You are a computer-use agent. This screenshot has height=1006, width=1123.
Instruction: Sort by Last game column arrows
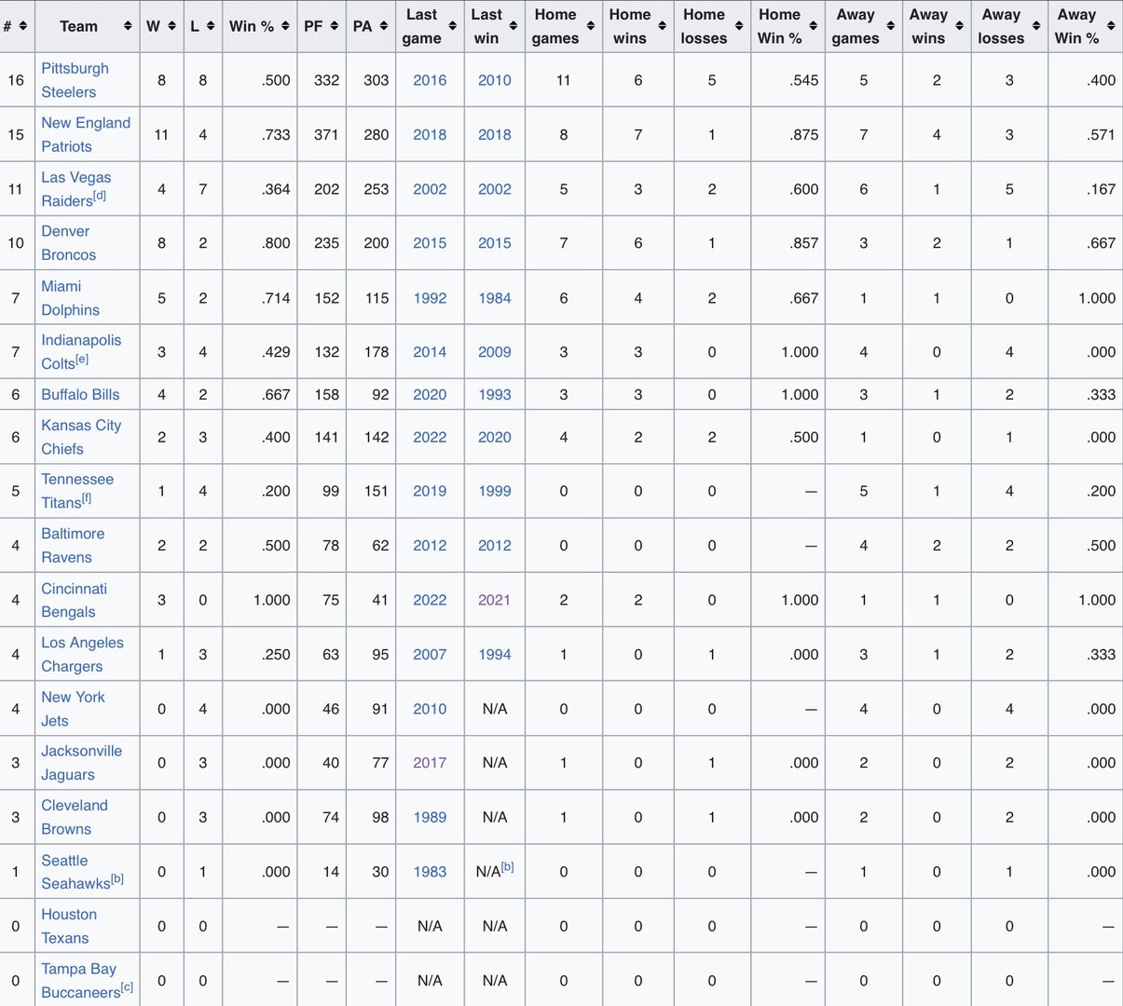(452, 26)
